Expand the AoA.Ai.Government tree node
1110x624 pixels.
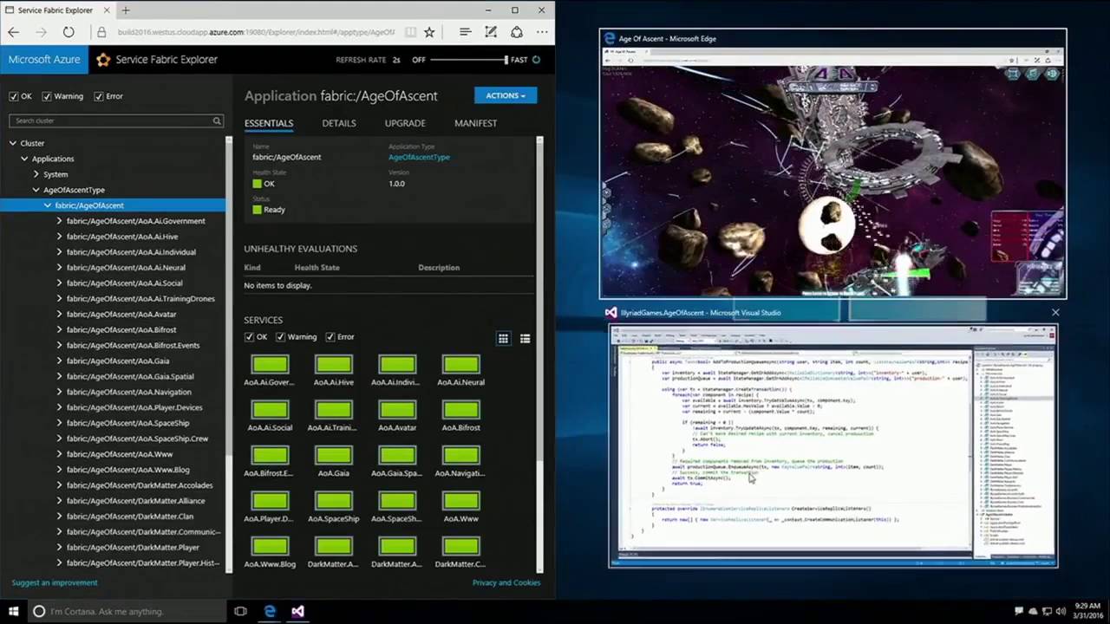point(59,221)
